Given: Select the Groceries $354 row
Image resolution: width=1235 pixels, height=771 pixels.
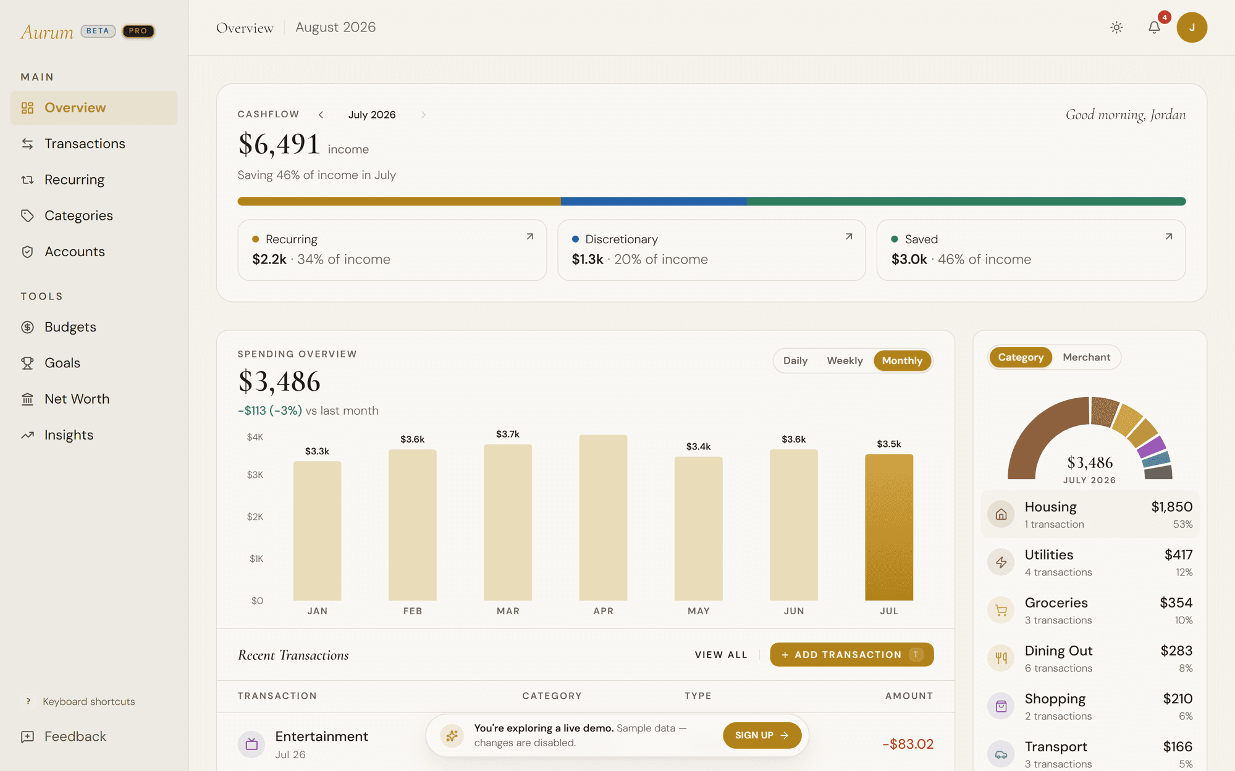Looking at the screenshot, I should coord(1089,611).
